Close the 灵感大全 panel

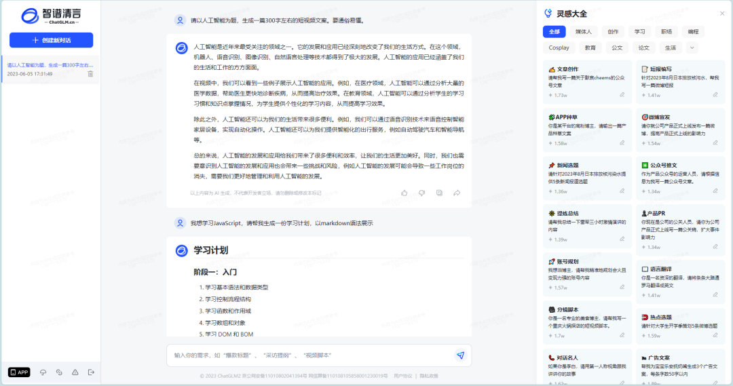[x=722, y=14]
